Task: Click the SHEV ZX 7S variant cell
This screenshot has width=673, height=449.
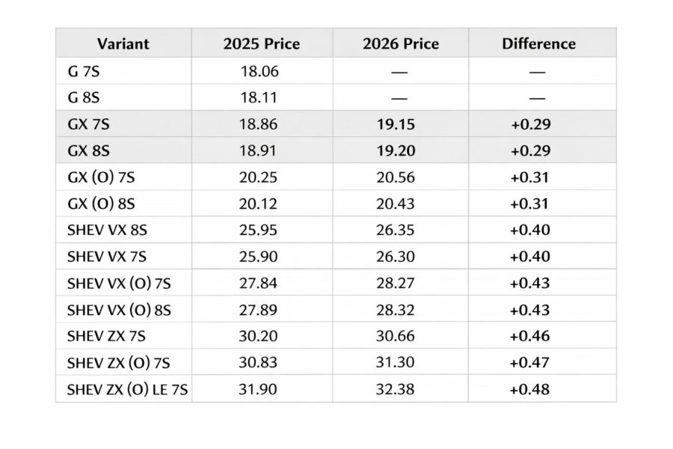Action: coord(105,336)
